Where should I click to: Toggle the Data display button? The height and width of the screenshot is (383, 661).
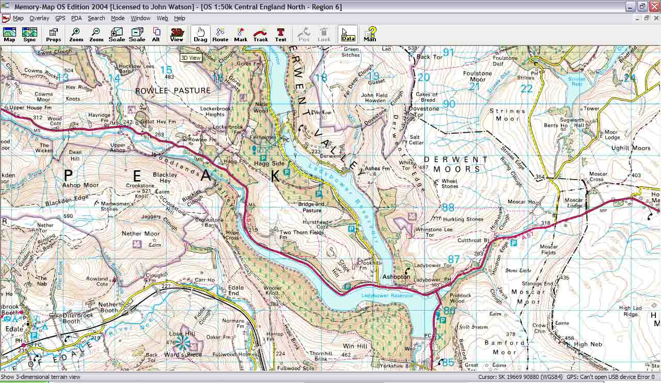pyautogui.click(x=348, y=35)
